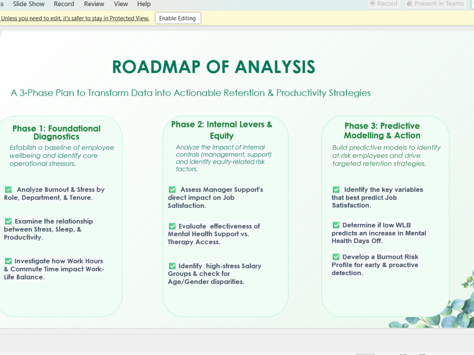Click Phase 3: Predictive Modelling & Action heading
This screenshot has width=474, height=355.
click(x=382, y=131)
